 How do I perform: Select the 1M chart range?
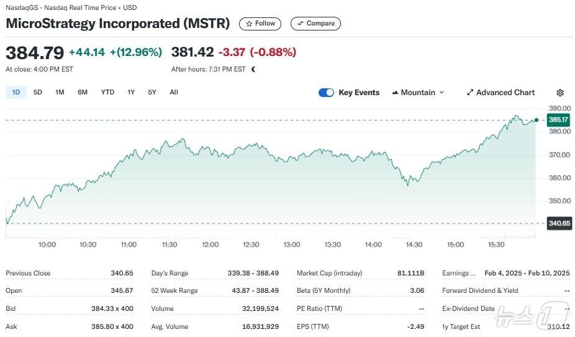[x=60, y=93]
